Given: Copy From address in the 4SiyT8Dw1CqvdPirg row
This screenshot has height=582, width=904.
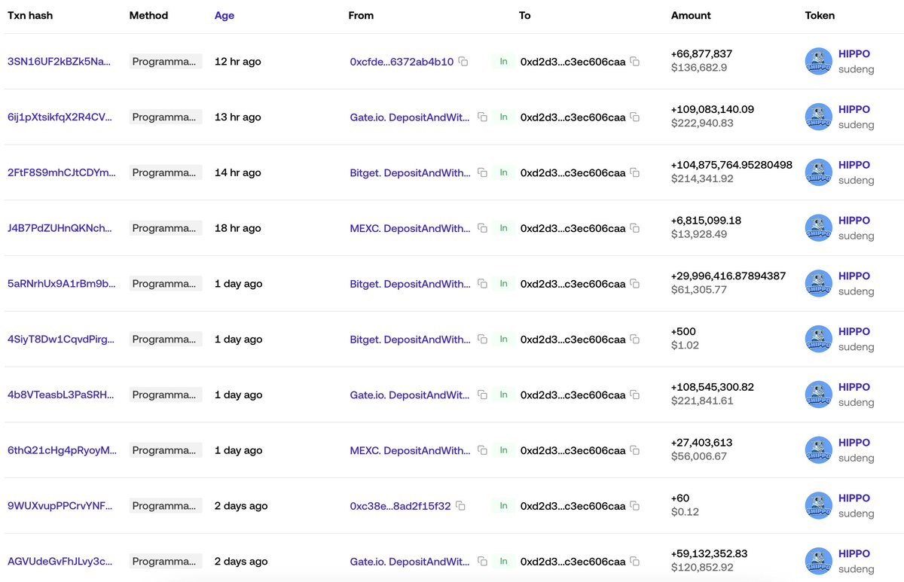Looking at the screenshot, I should (482, 340).
